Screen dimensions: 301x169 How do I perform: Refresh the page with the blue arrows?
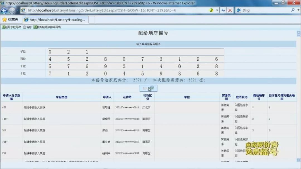[x=223, y=10]
